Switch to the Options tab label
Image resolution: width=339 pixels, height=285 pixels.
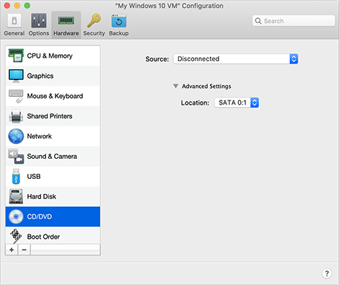point(39,33)
